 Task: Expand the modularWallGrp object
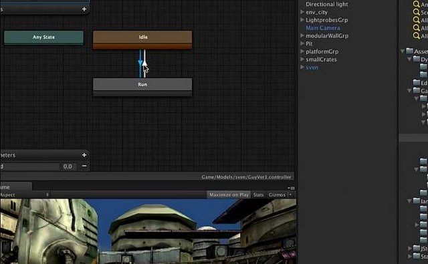(x=302, y=35)
